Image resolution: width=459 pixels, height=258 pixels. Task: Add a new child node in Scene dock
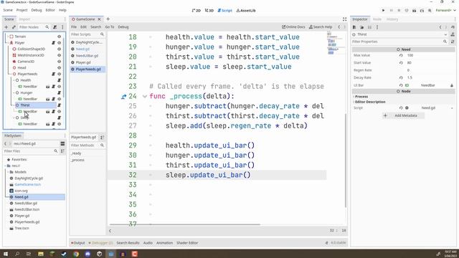(6, 27)
